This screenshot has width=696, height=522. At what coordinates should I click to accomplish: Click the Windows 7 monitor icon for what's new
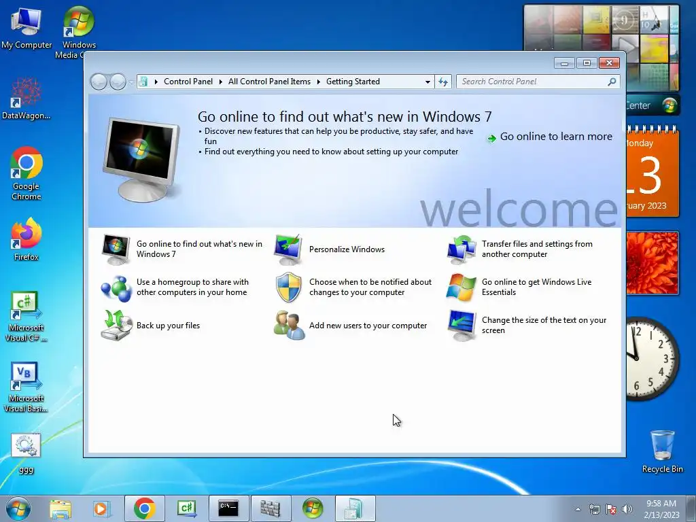click(x=116, y=249)
